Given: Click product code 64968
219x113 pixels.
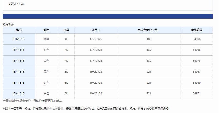Looking at the screenshot, I should click(197, 50).
